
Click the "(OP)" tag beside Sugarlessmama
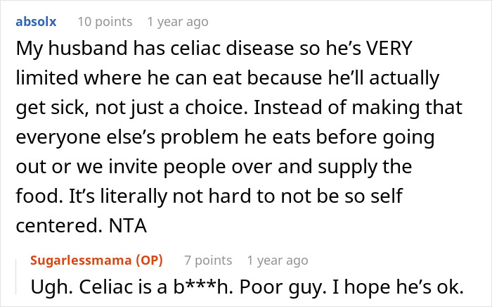(145, 261)
